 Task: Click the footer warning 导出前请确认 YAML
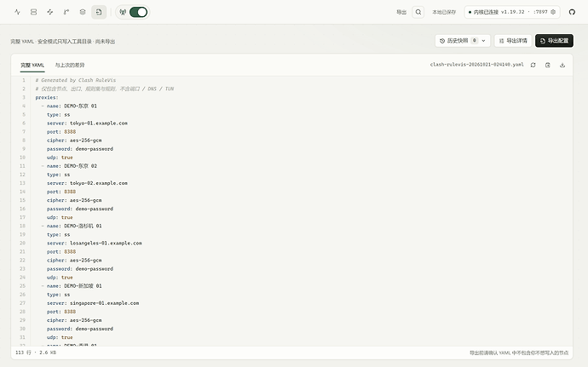point(519,353)
